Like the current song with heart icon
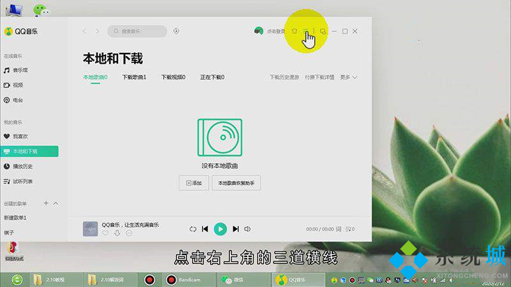511x287 pixels. point(105,233)
